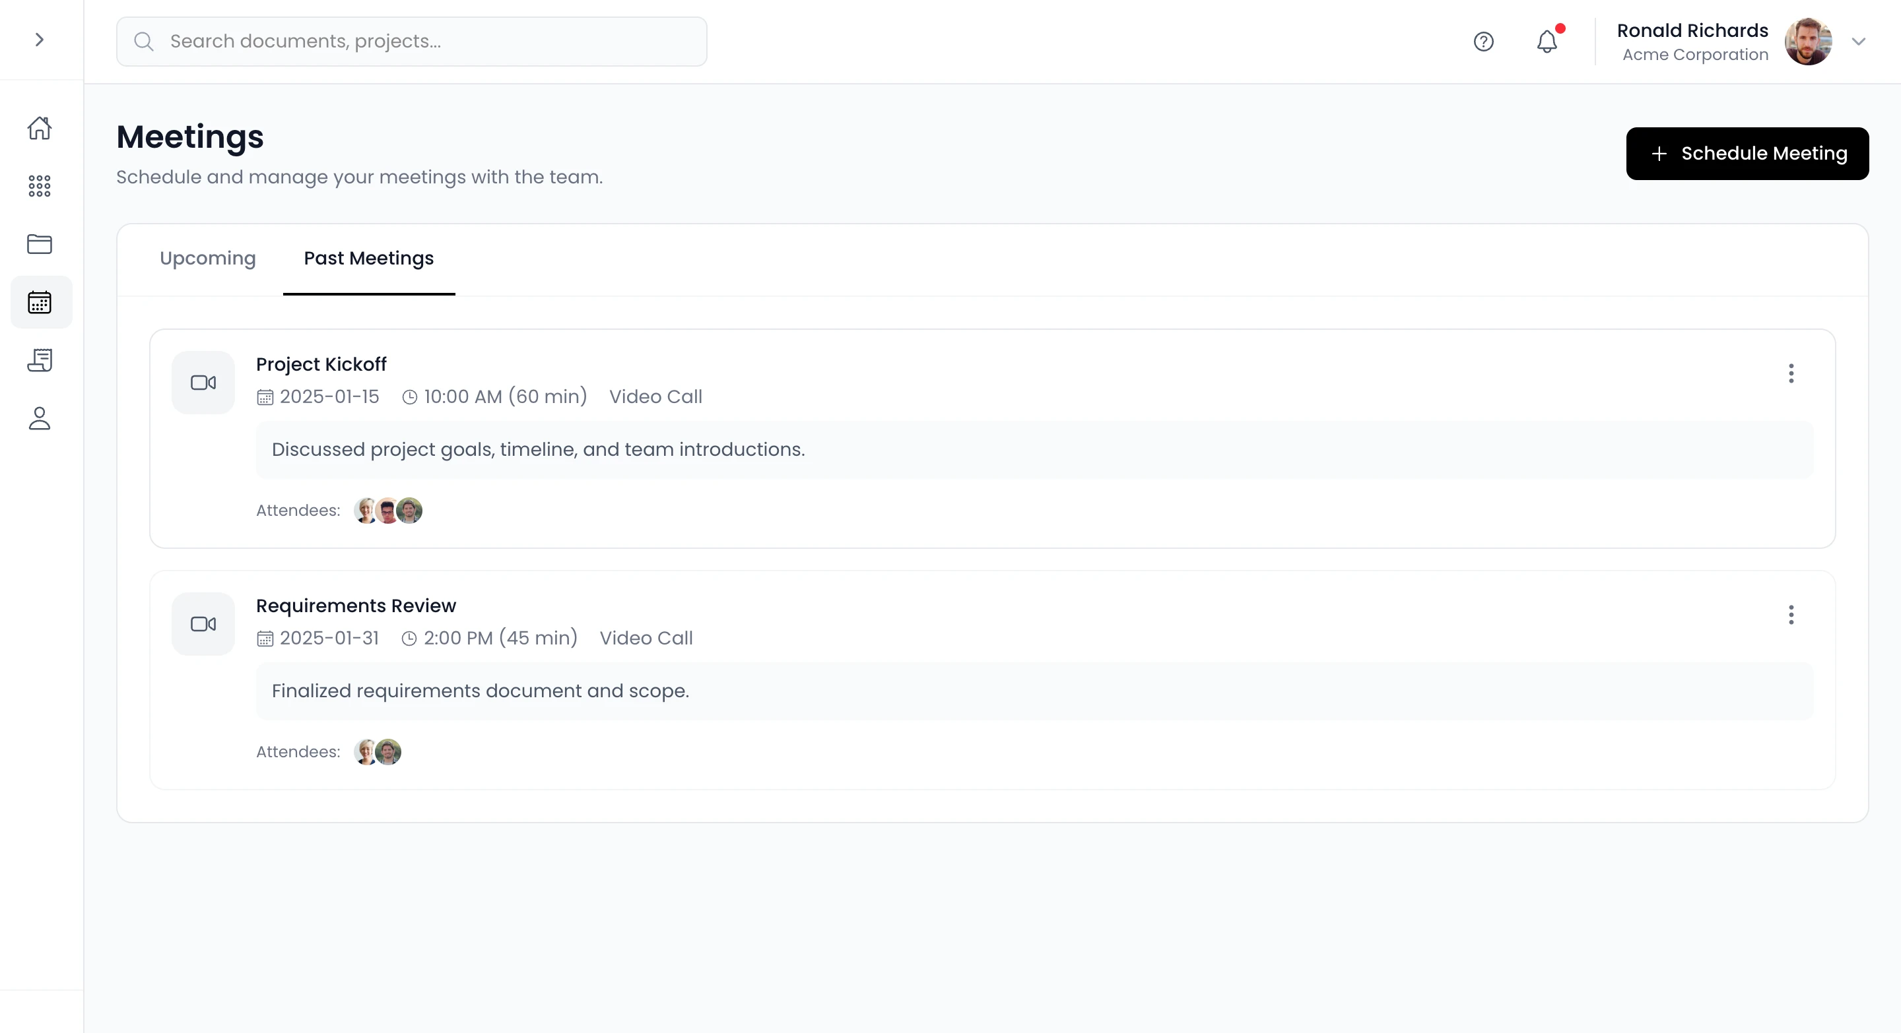The height and width of the screenshot is (1033, 1901).
Task: Select the Past Meetings tab
Action: tap(368, 258)
